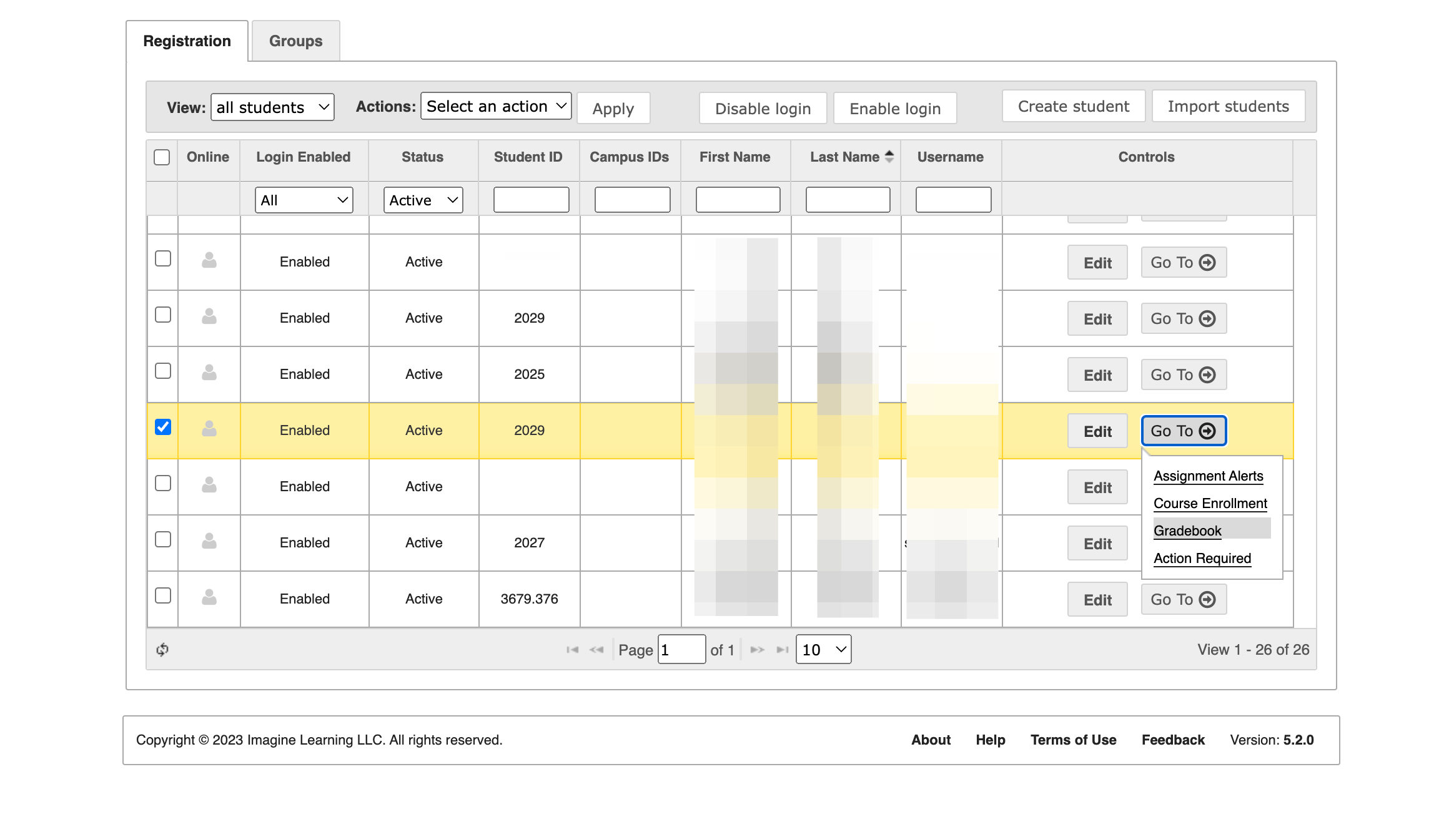Viewport: 1454px width, 817px height.
Task: Click the page number input field
Action: click(x=681, y=650)
